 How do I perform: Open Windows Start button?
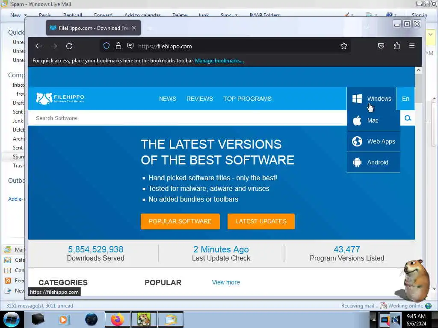coord(12,319)
